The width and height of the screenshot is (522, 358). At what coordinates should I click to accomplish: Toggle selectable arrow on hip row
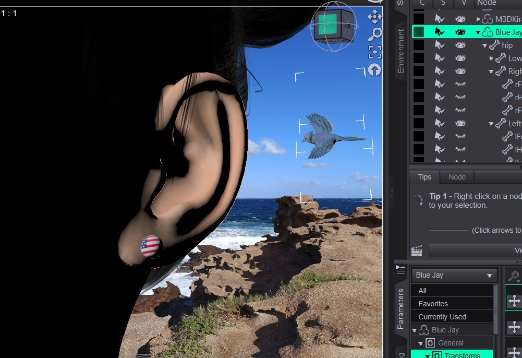440,45
